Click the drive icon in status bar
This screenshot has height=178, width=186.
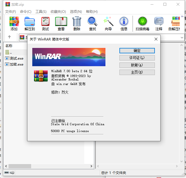tap(7, 173)
